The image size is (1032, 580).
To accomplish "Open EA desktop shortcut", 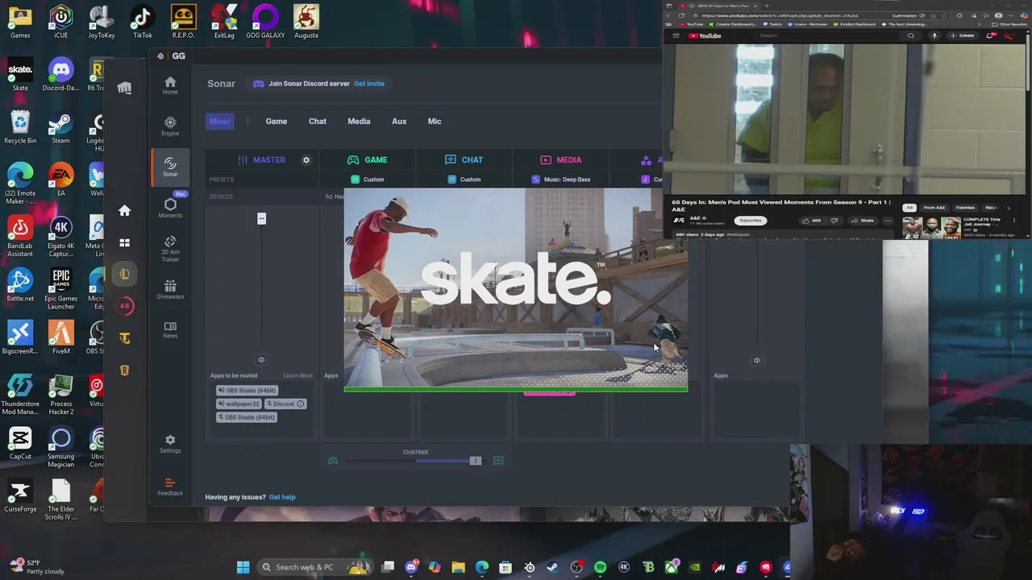I will point(60,180).
